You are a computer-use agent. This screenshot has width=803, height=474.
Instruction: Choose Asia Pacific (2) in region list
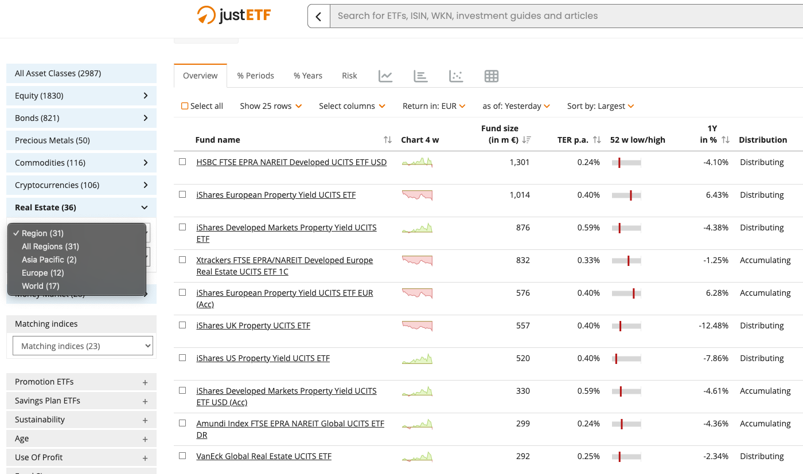(77, 260)
